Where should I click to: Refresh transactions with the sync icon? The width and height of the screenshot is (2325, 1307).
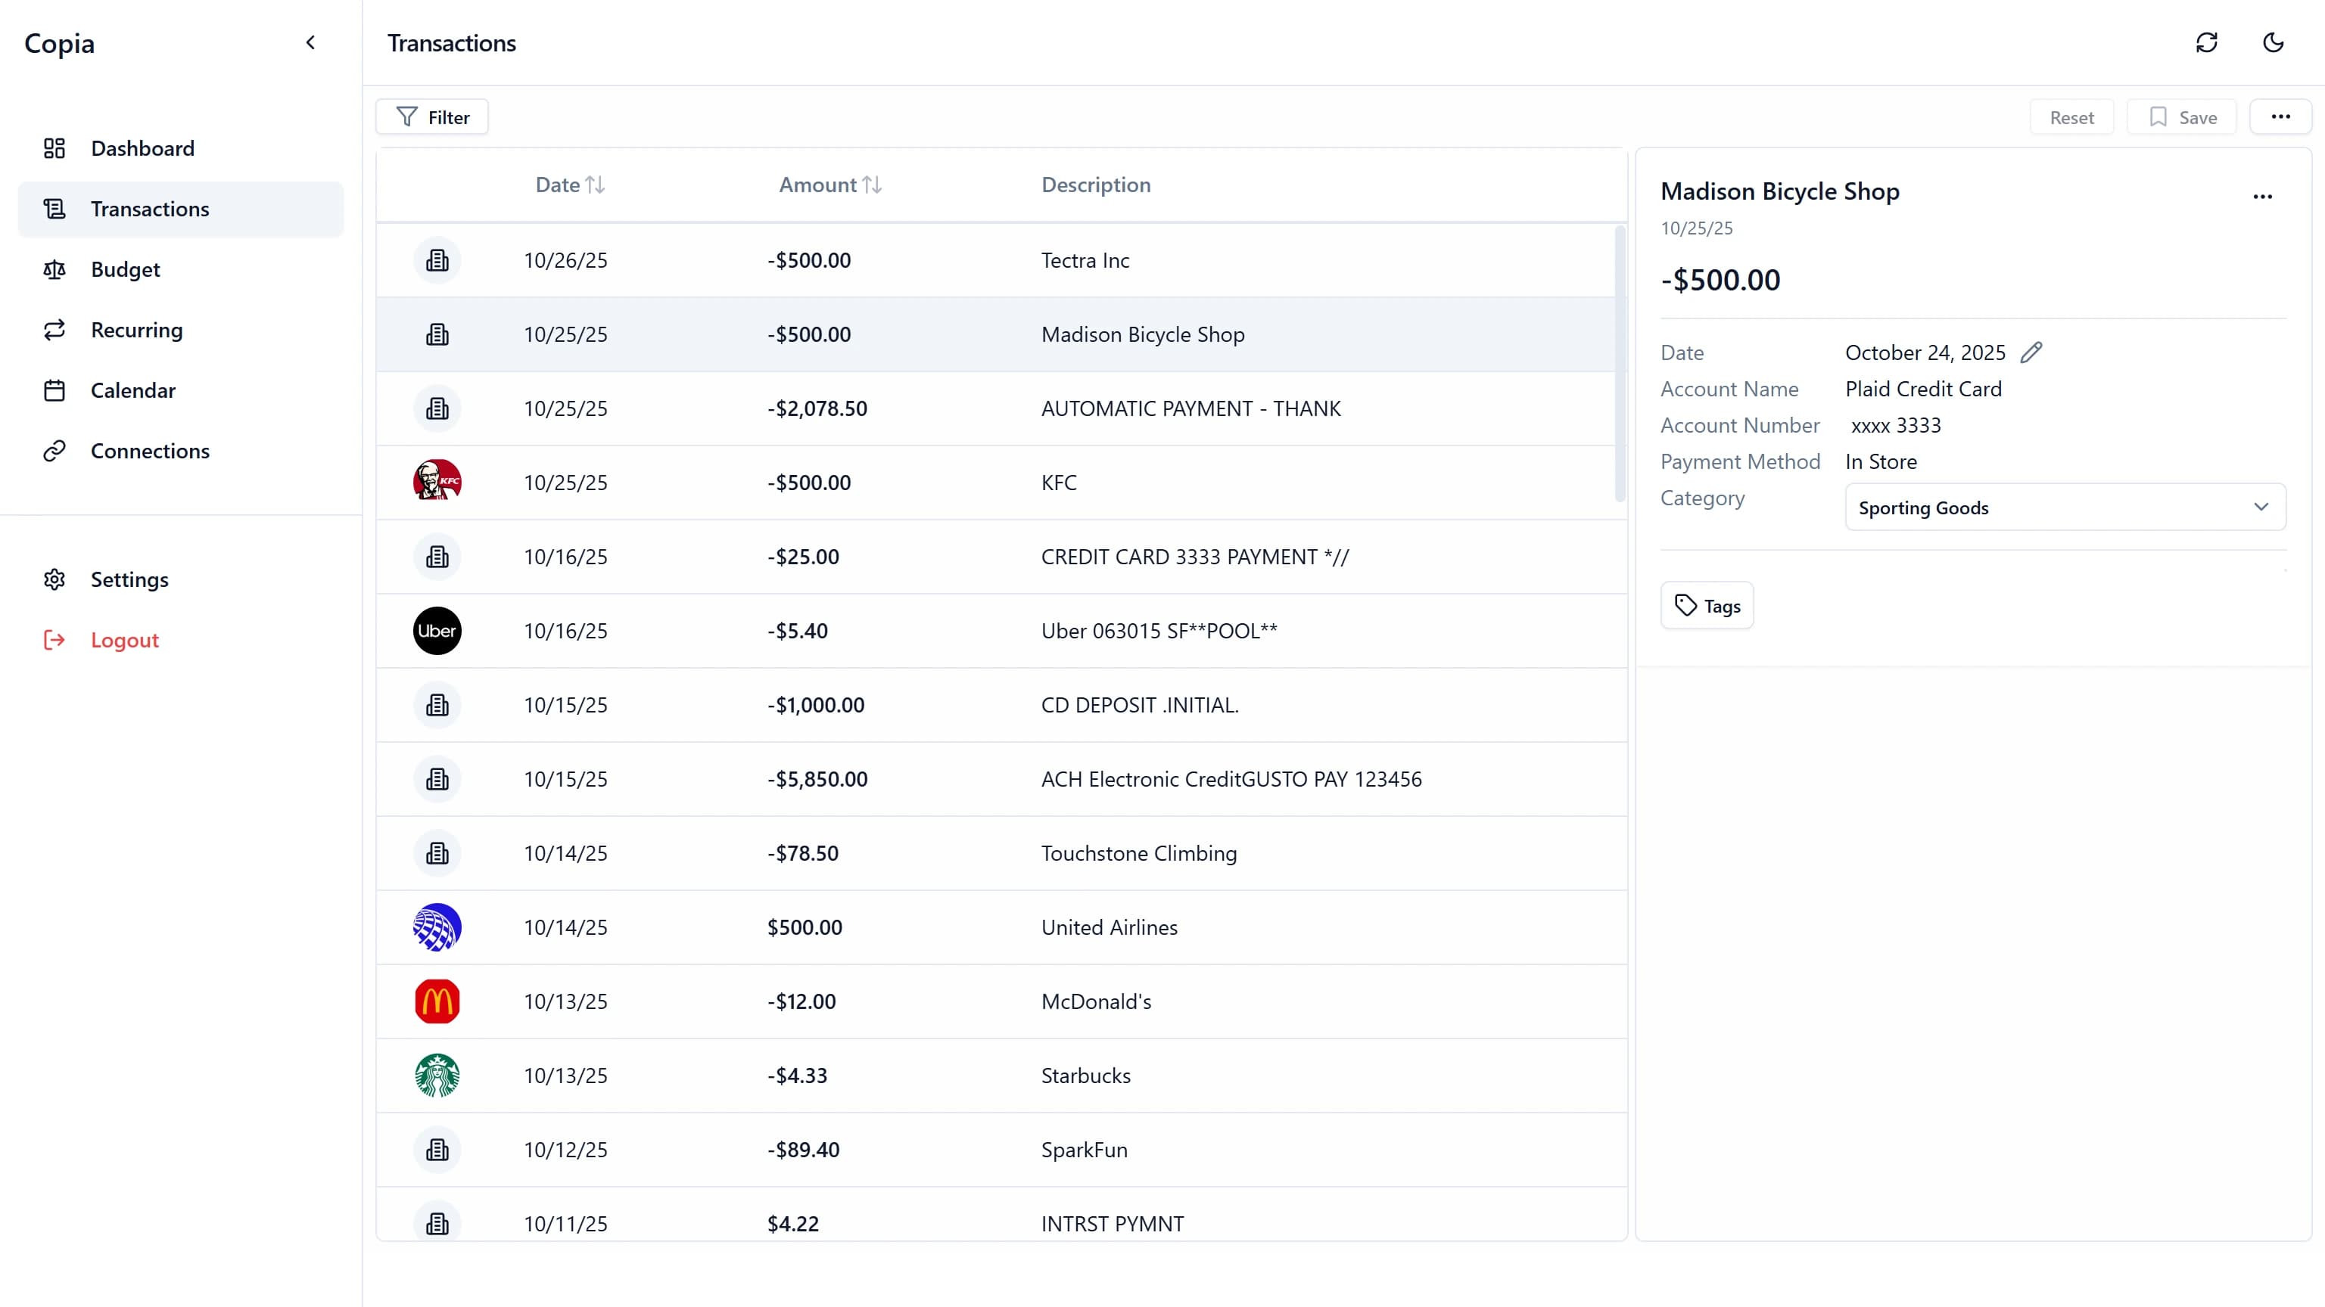click(x=2207, y=42)
